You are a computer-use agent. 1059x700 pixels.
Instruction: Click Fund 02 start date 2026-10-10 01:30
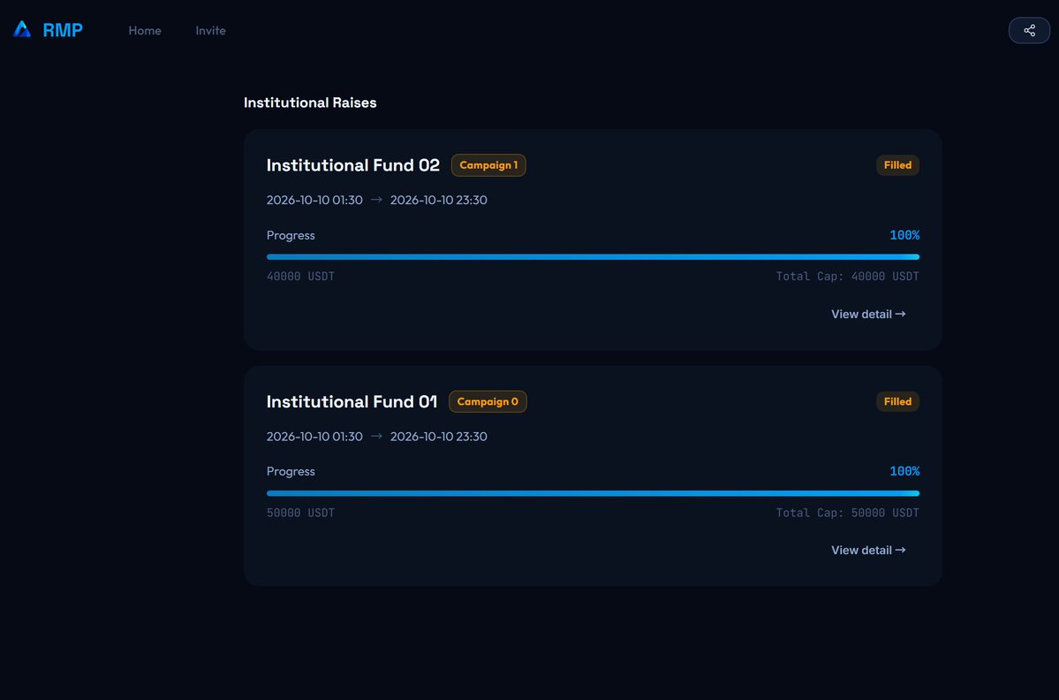tap(314, 200)
